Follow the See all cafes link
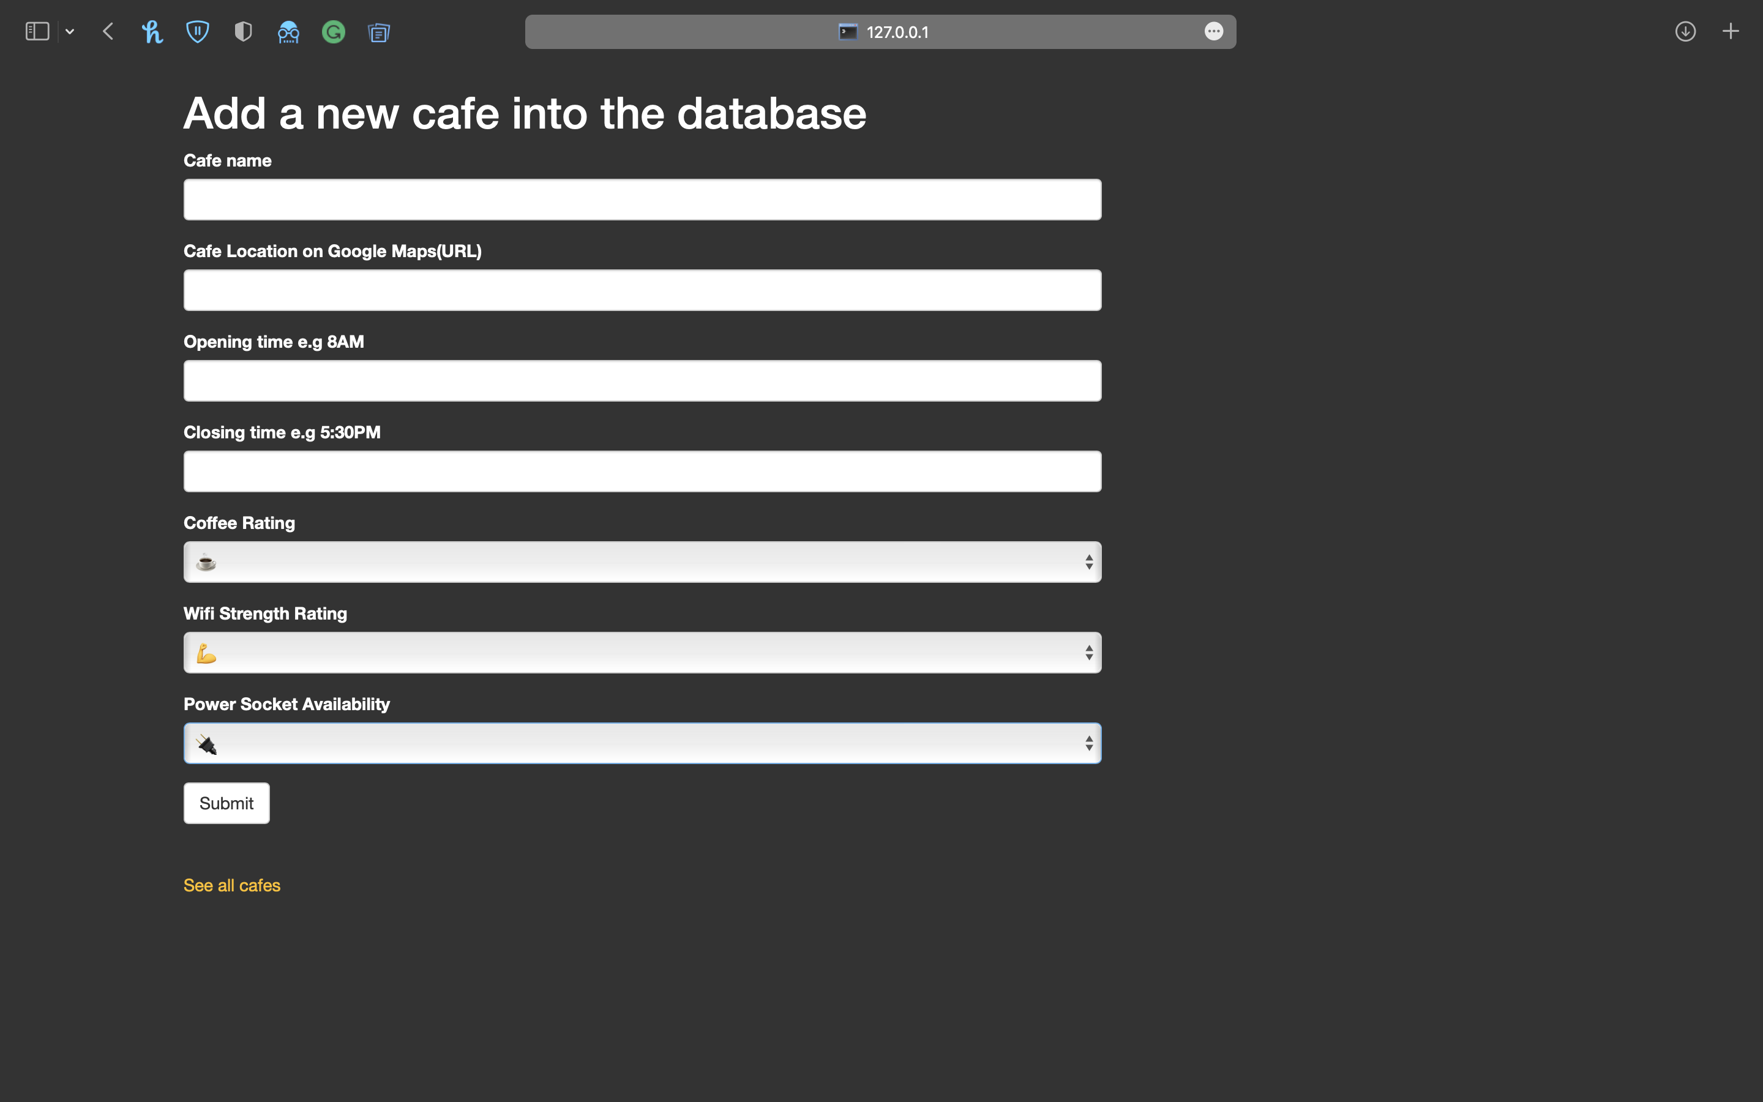Image resolution: width=1763 pixels, height=1102 pixels. (x=231, y=885)
